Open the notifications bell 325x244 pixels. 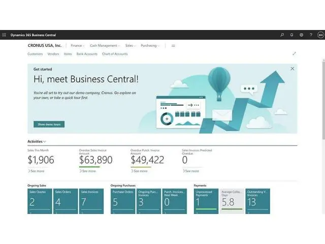[x=292, y=35]
